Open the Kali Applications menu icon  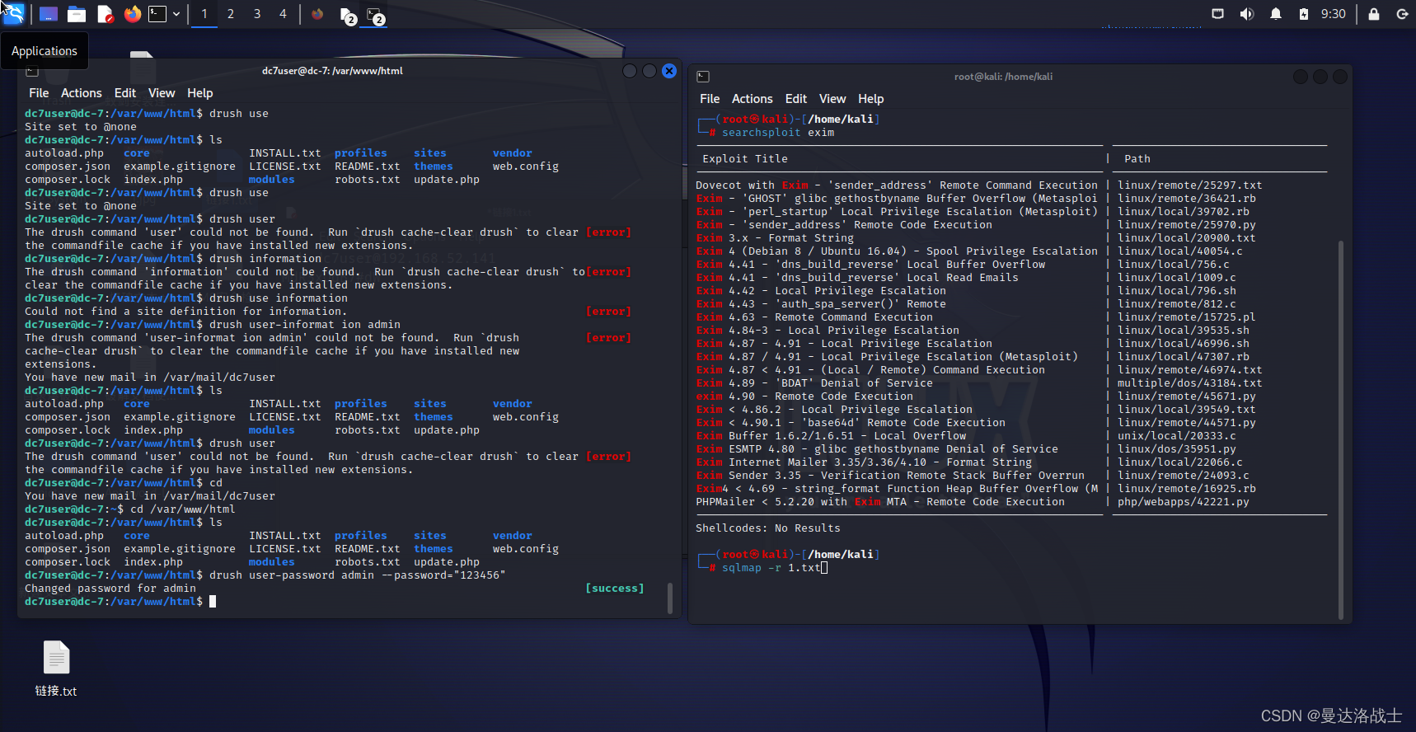coord(13,14)
